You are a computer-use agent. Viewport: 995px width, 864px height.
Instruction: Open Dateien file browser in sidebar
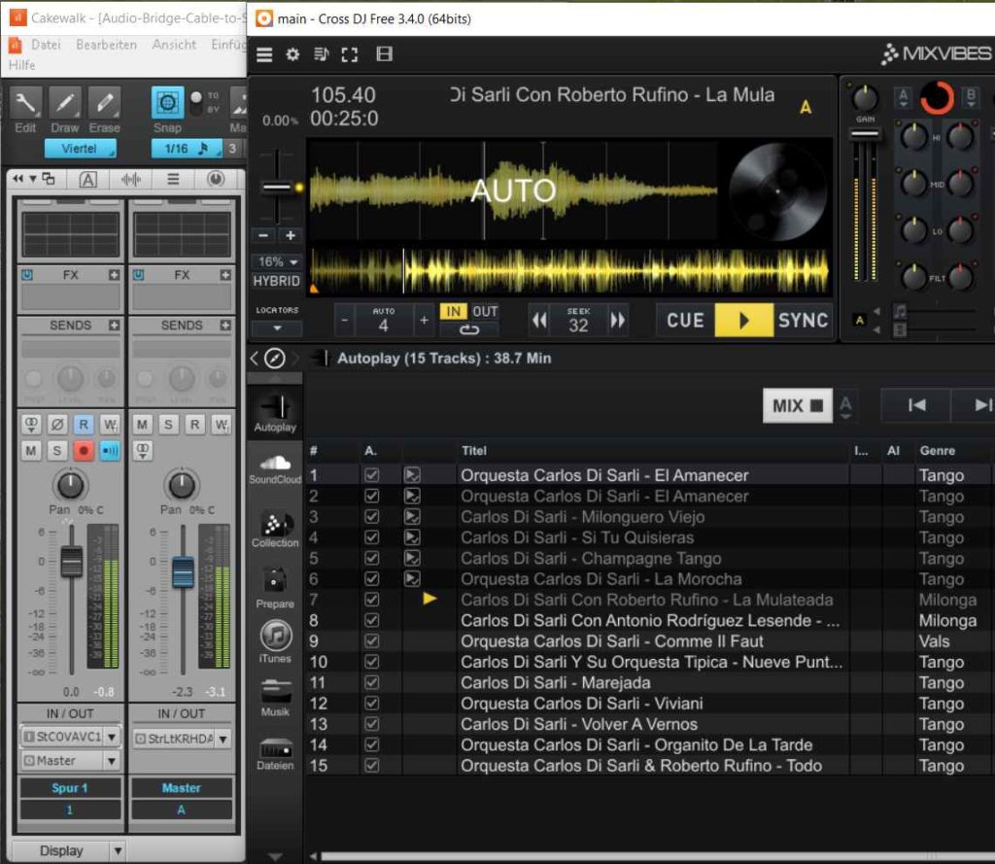(x=275, y=754)
